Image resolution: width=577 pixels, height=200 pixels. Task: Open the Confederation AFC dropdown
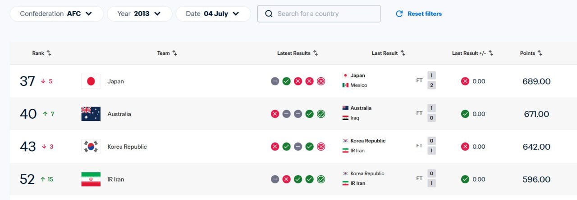coord(56,13)
